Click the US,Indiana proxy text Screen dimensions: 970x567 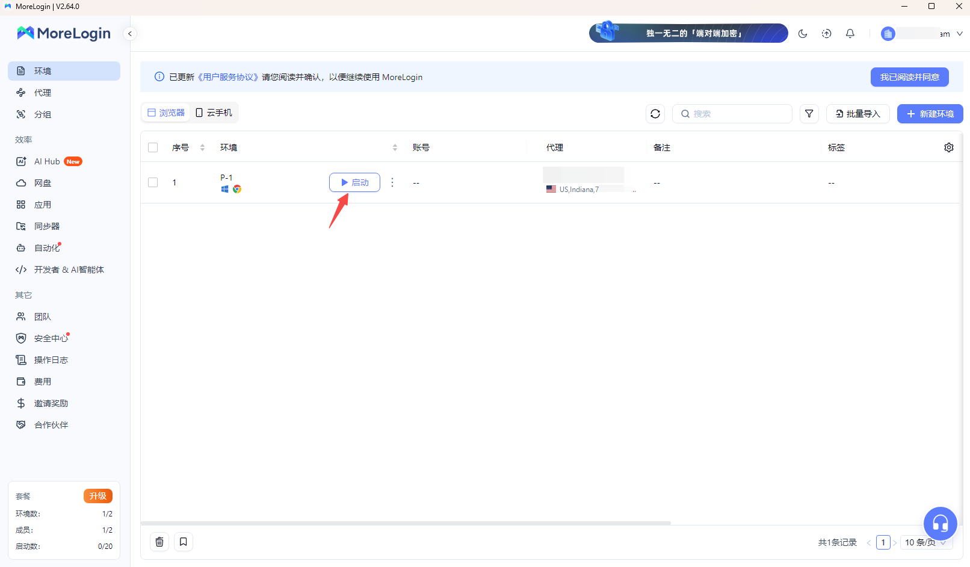tap(579, 189)
